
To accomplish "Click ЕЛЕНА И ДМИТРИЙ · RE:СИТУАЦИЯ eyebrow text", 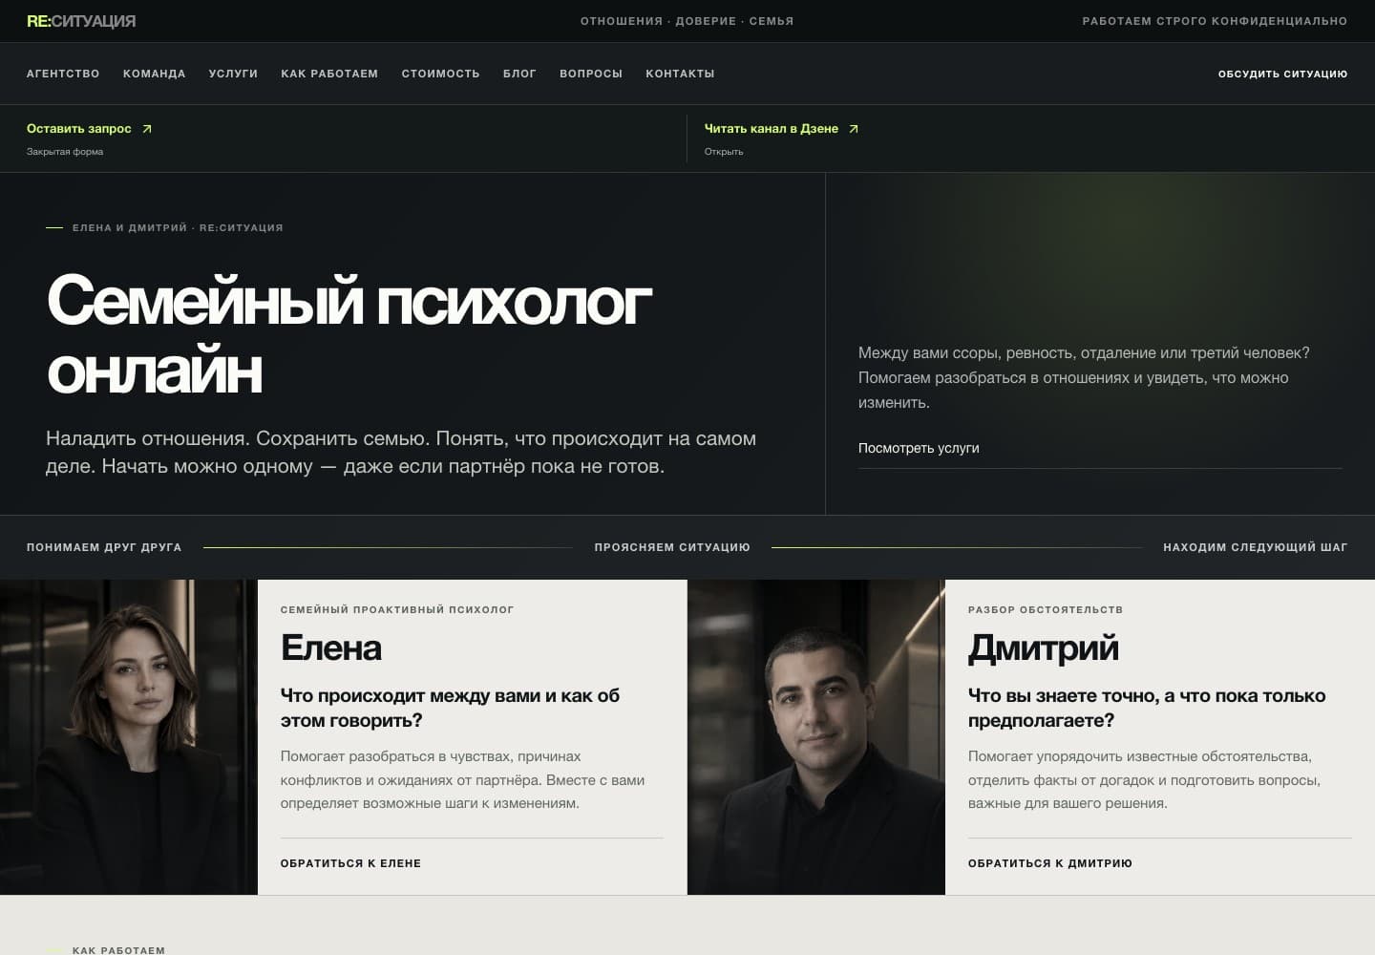I will (178, 227).
